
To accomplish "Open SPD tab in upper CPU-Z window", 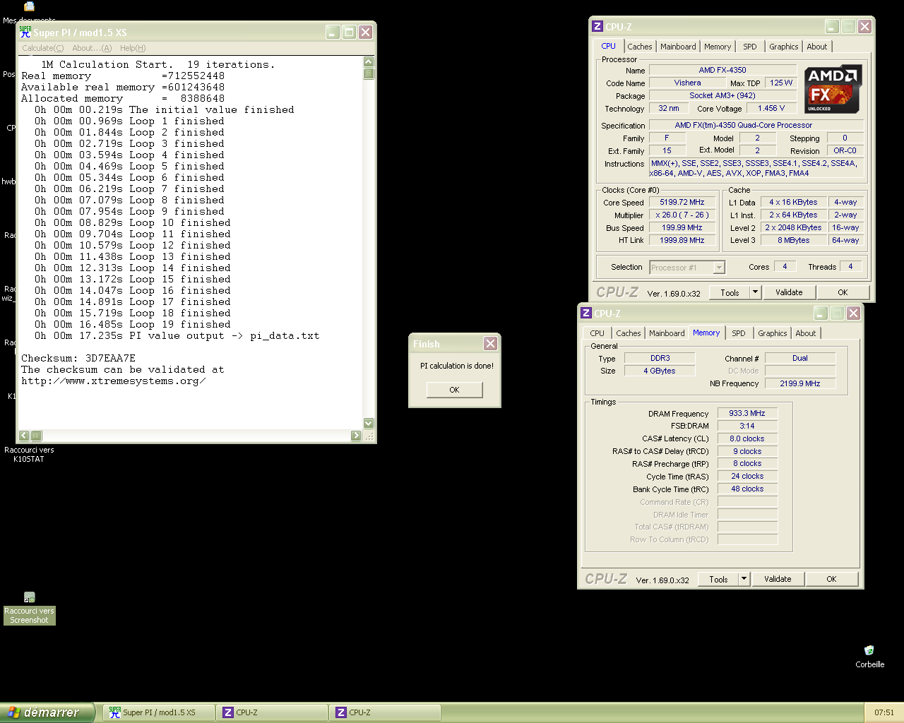I will tap(750, 47).
